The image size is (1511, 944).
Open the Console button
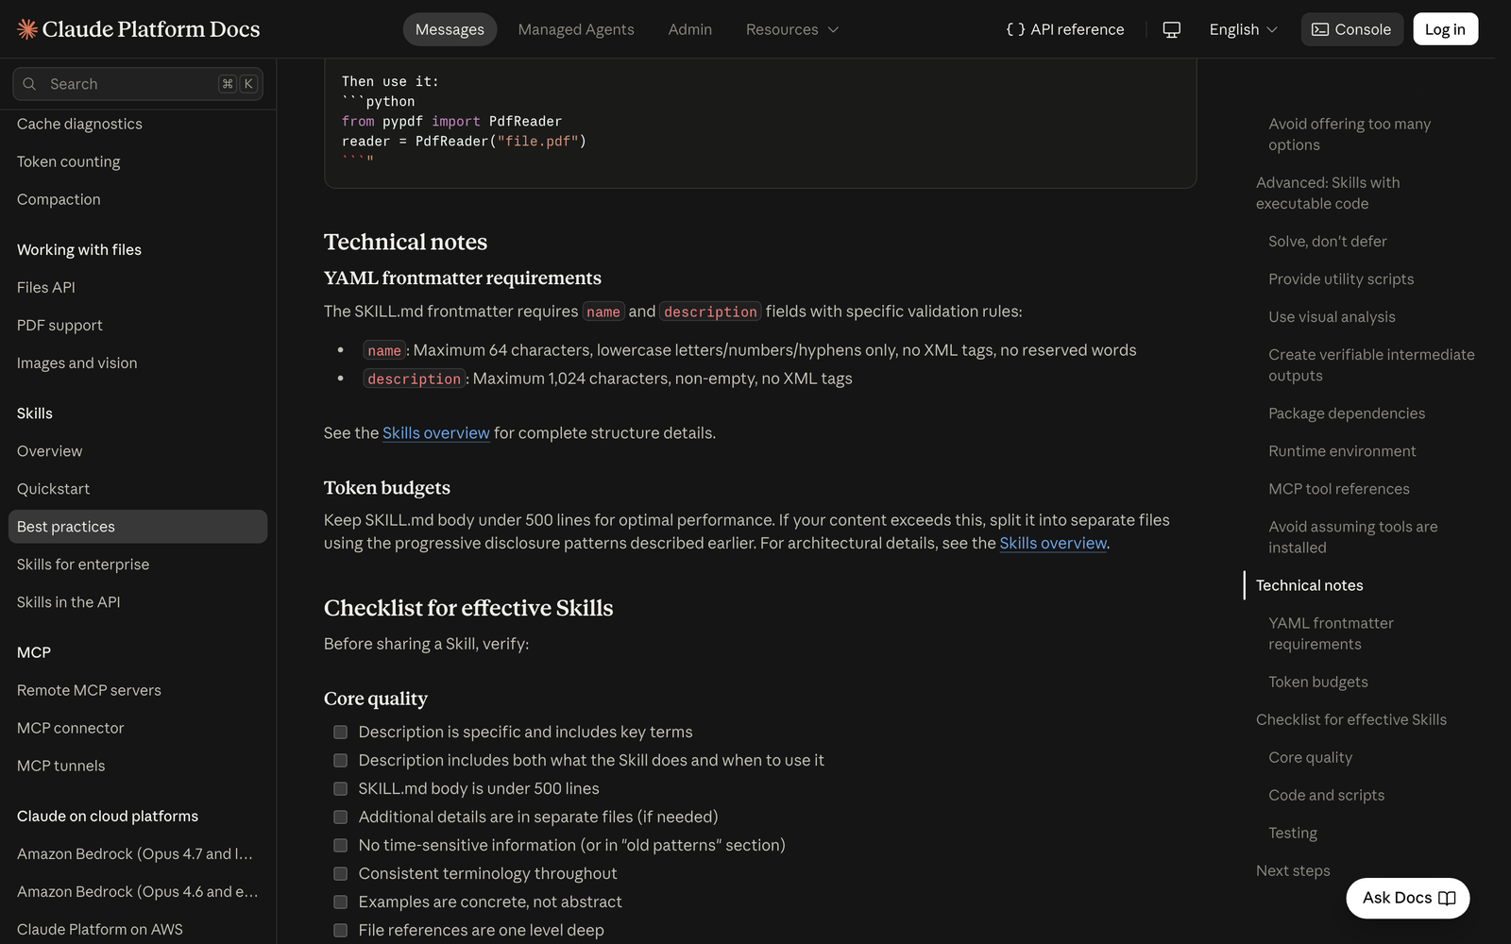click(x=1351, y=29)
